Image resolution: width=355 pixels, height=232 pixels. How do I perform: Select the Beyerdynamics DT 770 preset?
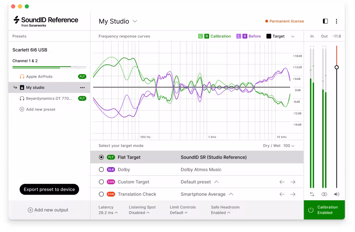point(49,98)
